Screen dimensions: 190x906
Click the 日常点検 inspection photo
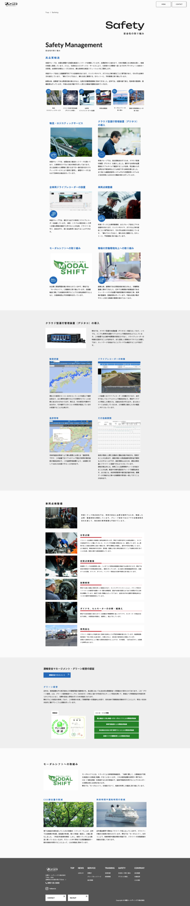pyautogui.click(x=61, y=543)
